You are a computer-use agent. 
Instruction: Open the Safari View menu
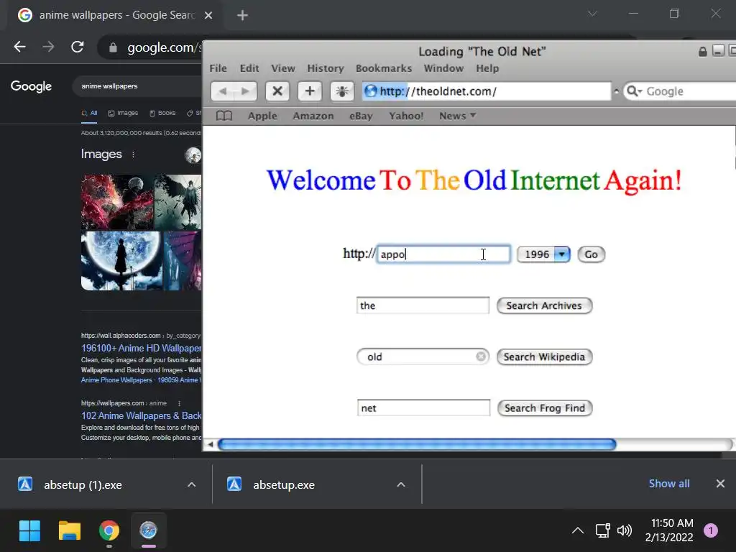(x=283, y=68)
